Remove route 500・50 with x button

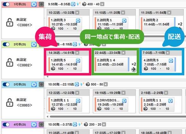[x=106, y=84]
